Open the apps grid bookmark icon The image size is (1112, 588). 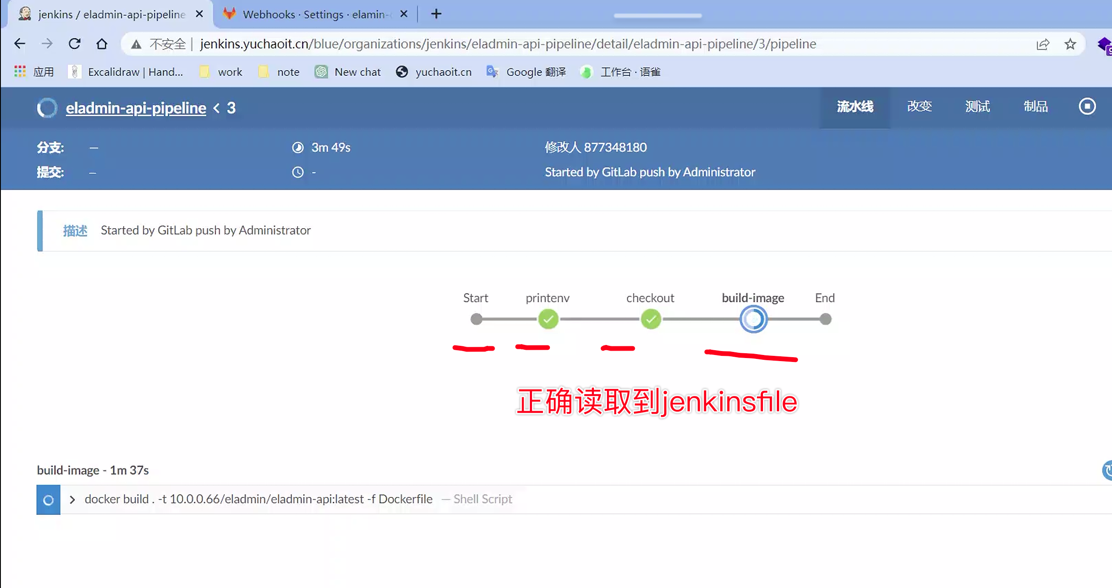click(20, 72)
